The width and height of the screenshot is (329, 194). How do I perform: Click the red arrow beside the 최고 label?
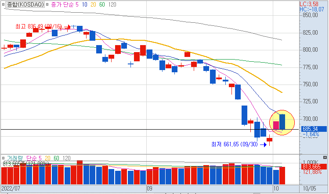tap(67, 27)
